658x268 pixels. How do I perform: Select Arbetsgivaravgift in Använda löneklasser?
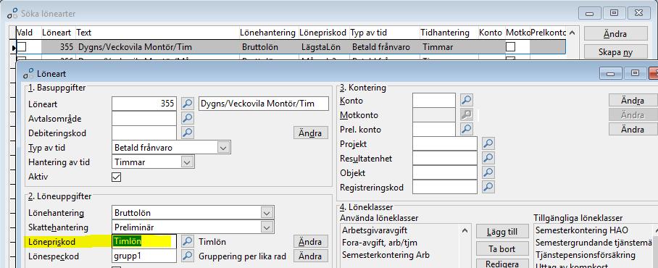click(375, 230)
